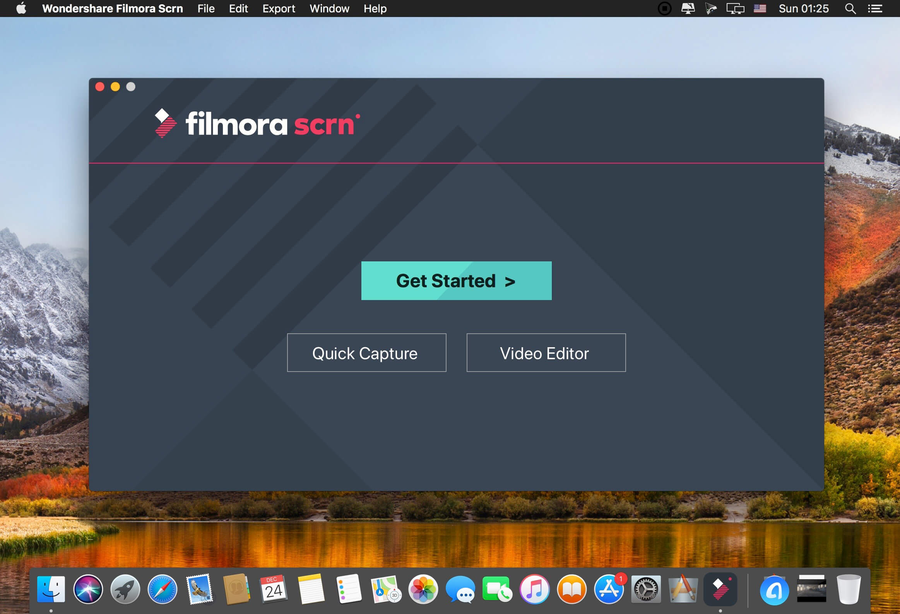
Task: Open Notes from the Dock
Action: click(x=311, y=589)
